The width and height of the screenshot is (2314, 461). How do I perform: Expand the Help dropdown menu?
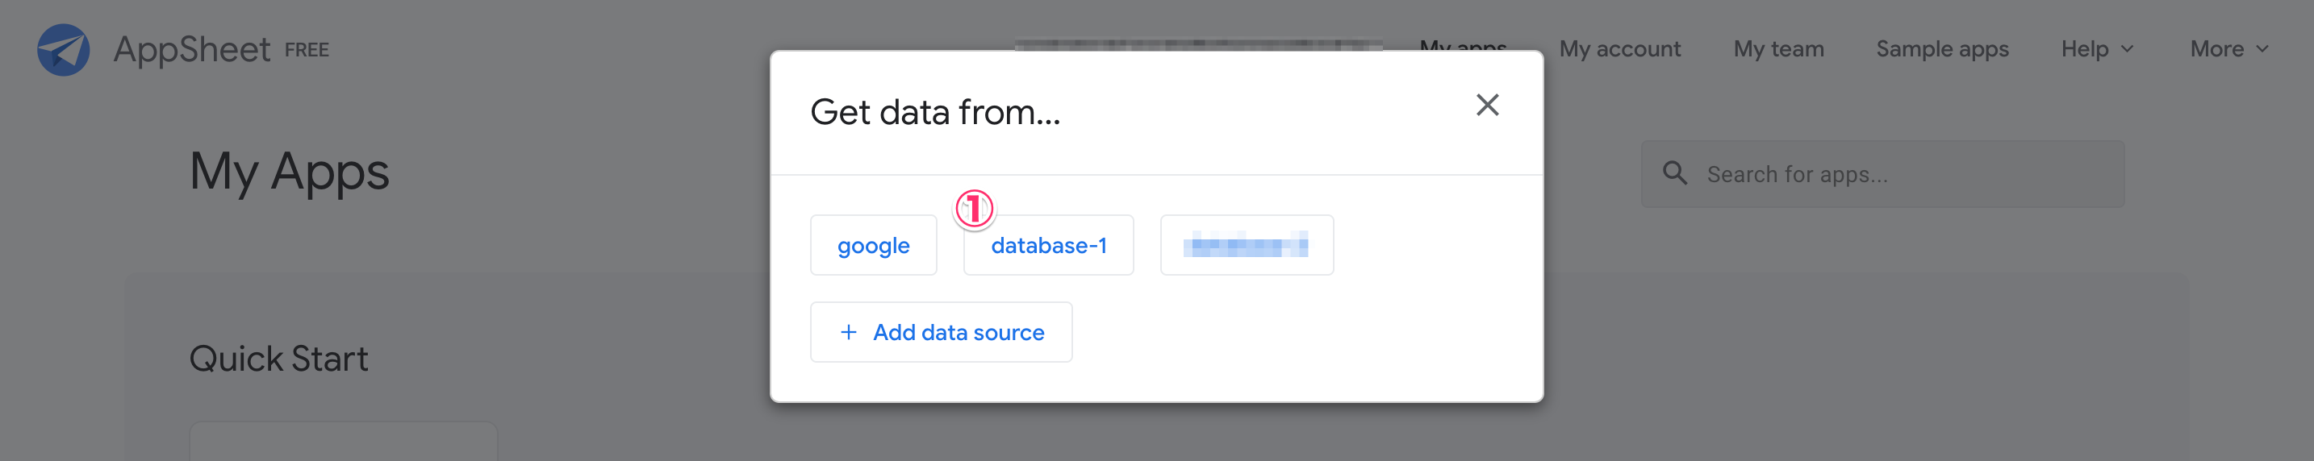[x=2095, y=49]
